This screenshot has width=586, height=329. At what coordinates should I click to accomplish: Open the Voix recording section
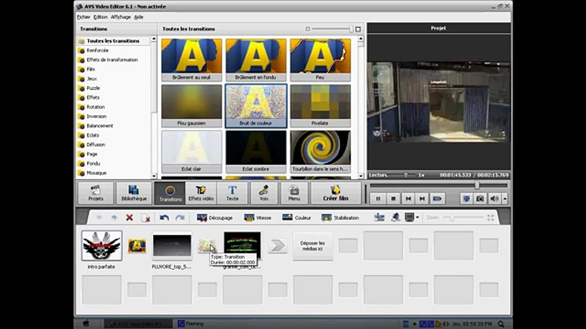(x=264, y=193)
